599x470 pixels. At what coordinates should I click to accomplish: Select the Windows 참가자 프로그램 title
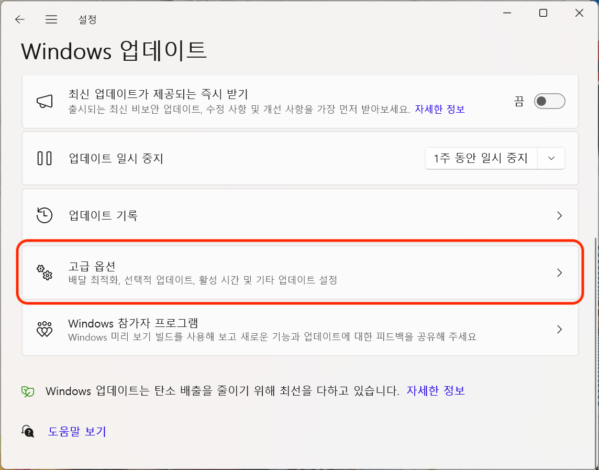coord(133,323)
